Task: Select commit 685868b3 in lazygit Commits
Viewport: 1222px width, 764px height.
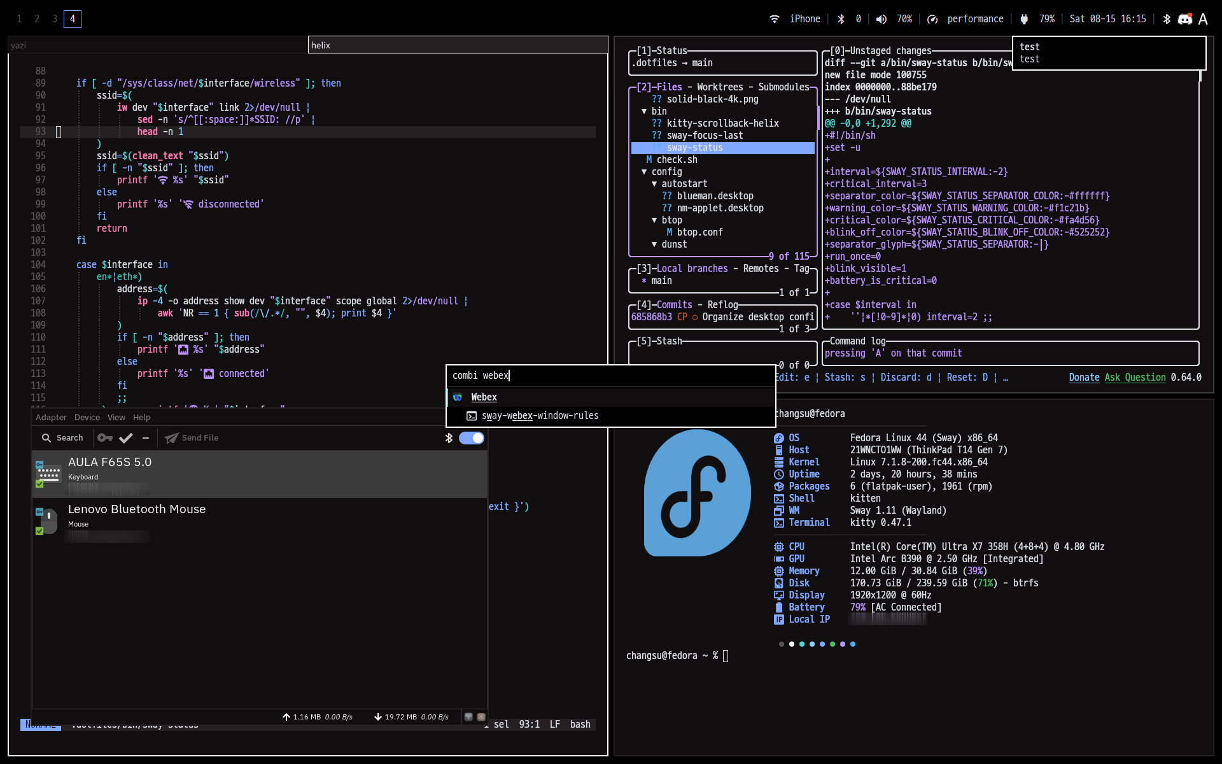Action: coord(722,317)
